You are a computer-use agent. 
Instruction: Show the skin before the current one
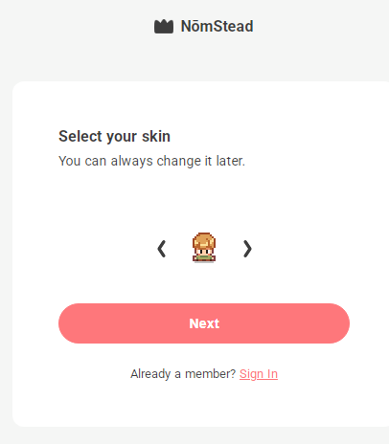click(x=162, y=249)
